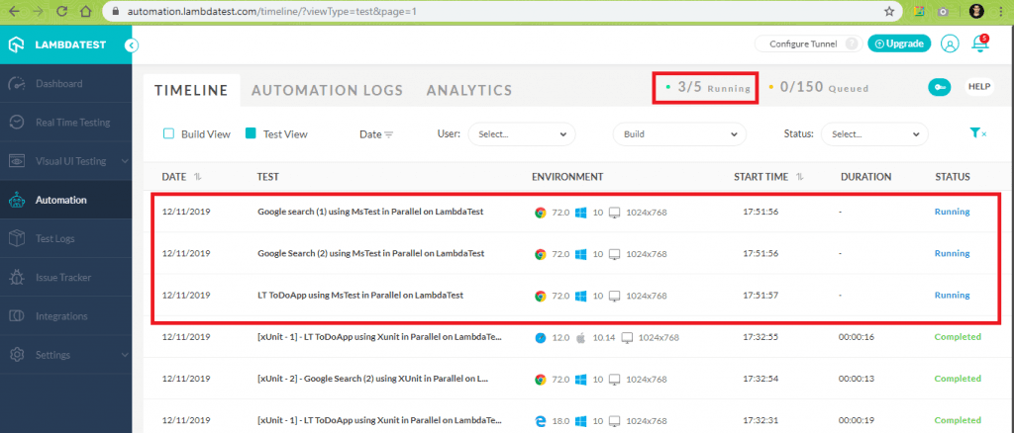Collapse sidebar using the arrow icon
1014x433 pixels.
[x=132, y=44]
